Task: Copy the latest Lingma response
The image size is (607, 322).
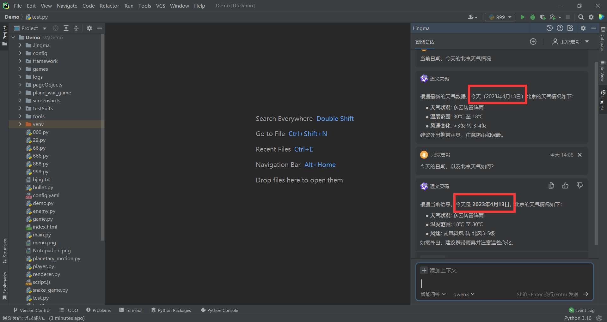Action: 551,186
